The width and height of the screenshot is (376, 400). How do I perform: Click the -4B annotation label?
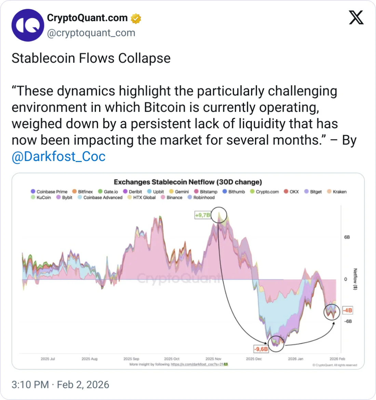coord(347,310)
